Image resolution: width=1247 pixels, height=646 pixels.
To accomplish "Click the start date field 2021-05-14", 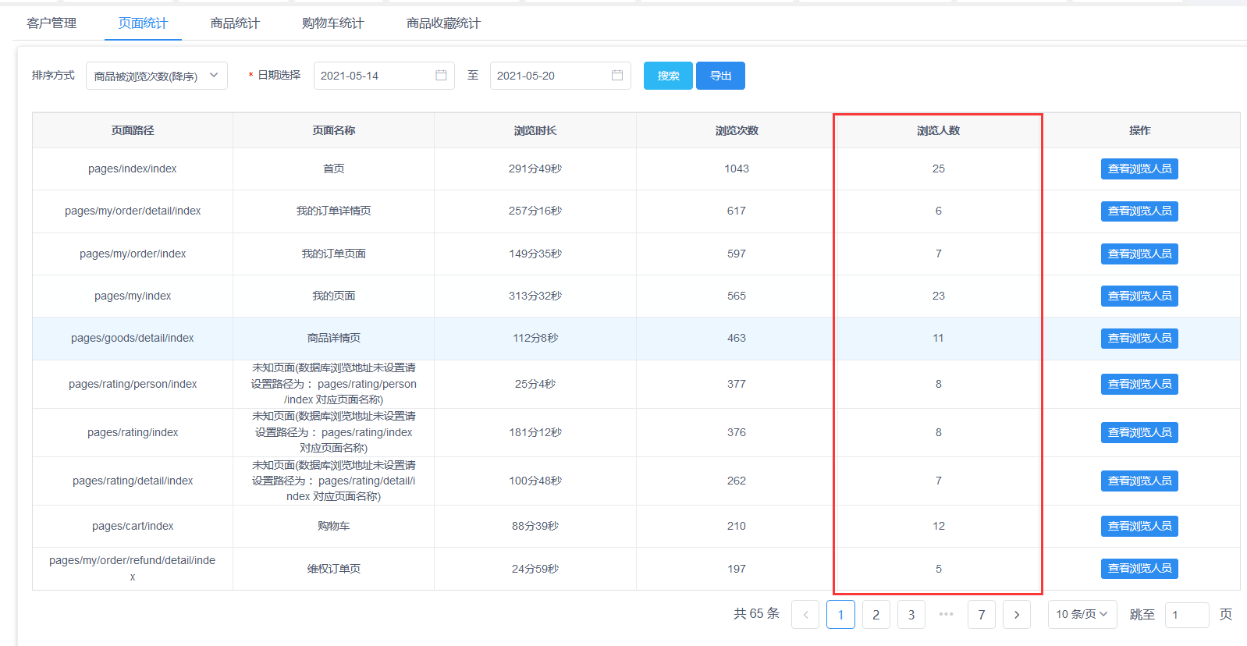I will (x=373, y=76).
